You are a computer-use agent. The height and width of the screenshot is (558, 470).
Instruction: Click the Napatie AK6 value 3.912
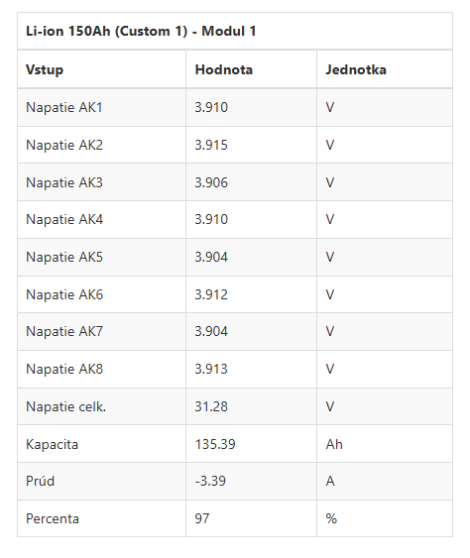click(211, 294)
